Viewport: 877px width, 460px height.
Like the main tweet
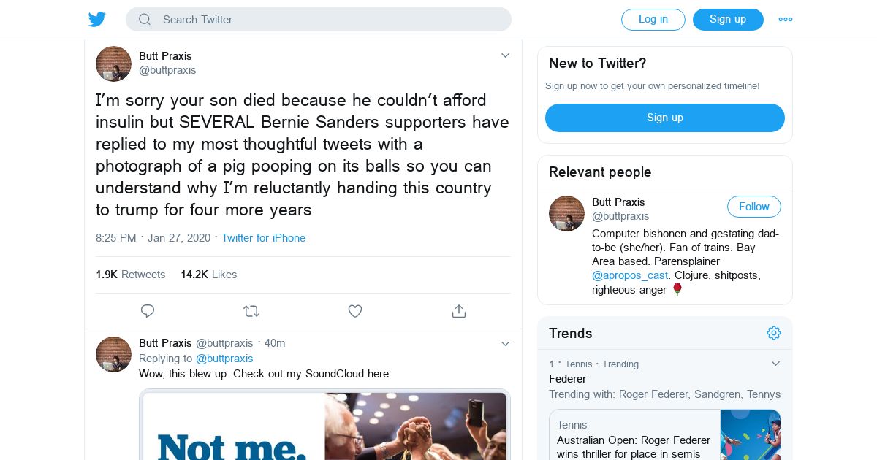pos(355,311)
